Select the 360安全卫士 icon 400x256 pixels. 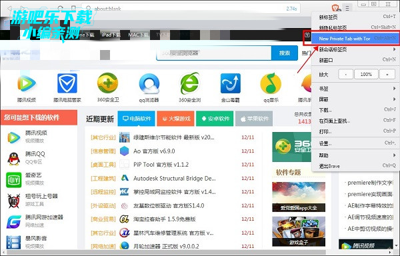(x=107, y=83)
